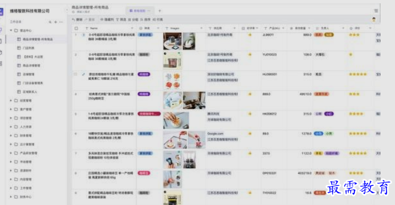Open first row's coffee table image thumbnail

(x=172, y=41)
